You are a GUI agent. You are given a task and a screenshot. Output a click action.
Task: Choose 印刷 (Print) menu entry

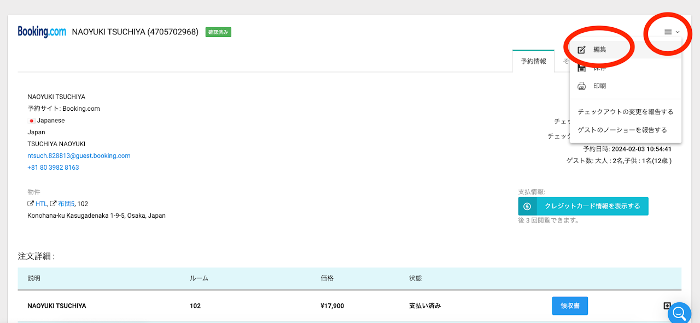coord(599,86)
